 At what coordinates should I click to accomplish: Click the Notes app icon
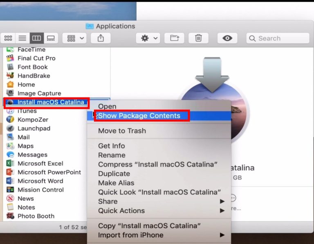10,207
